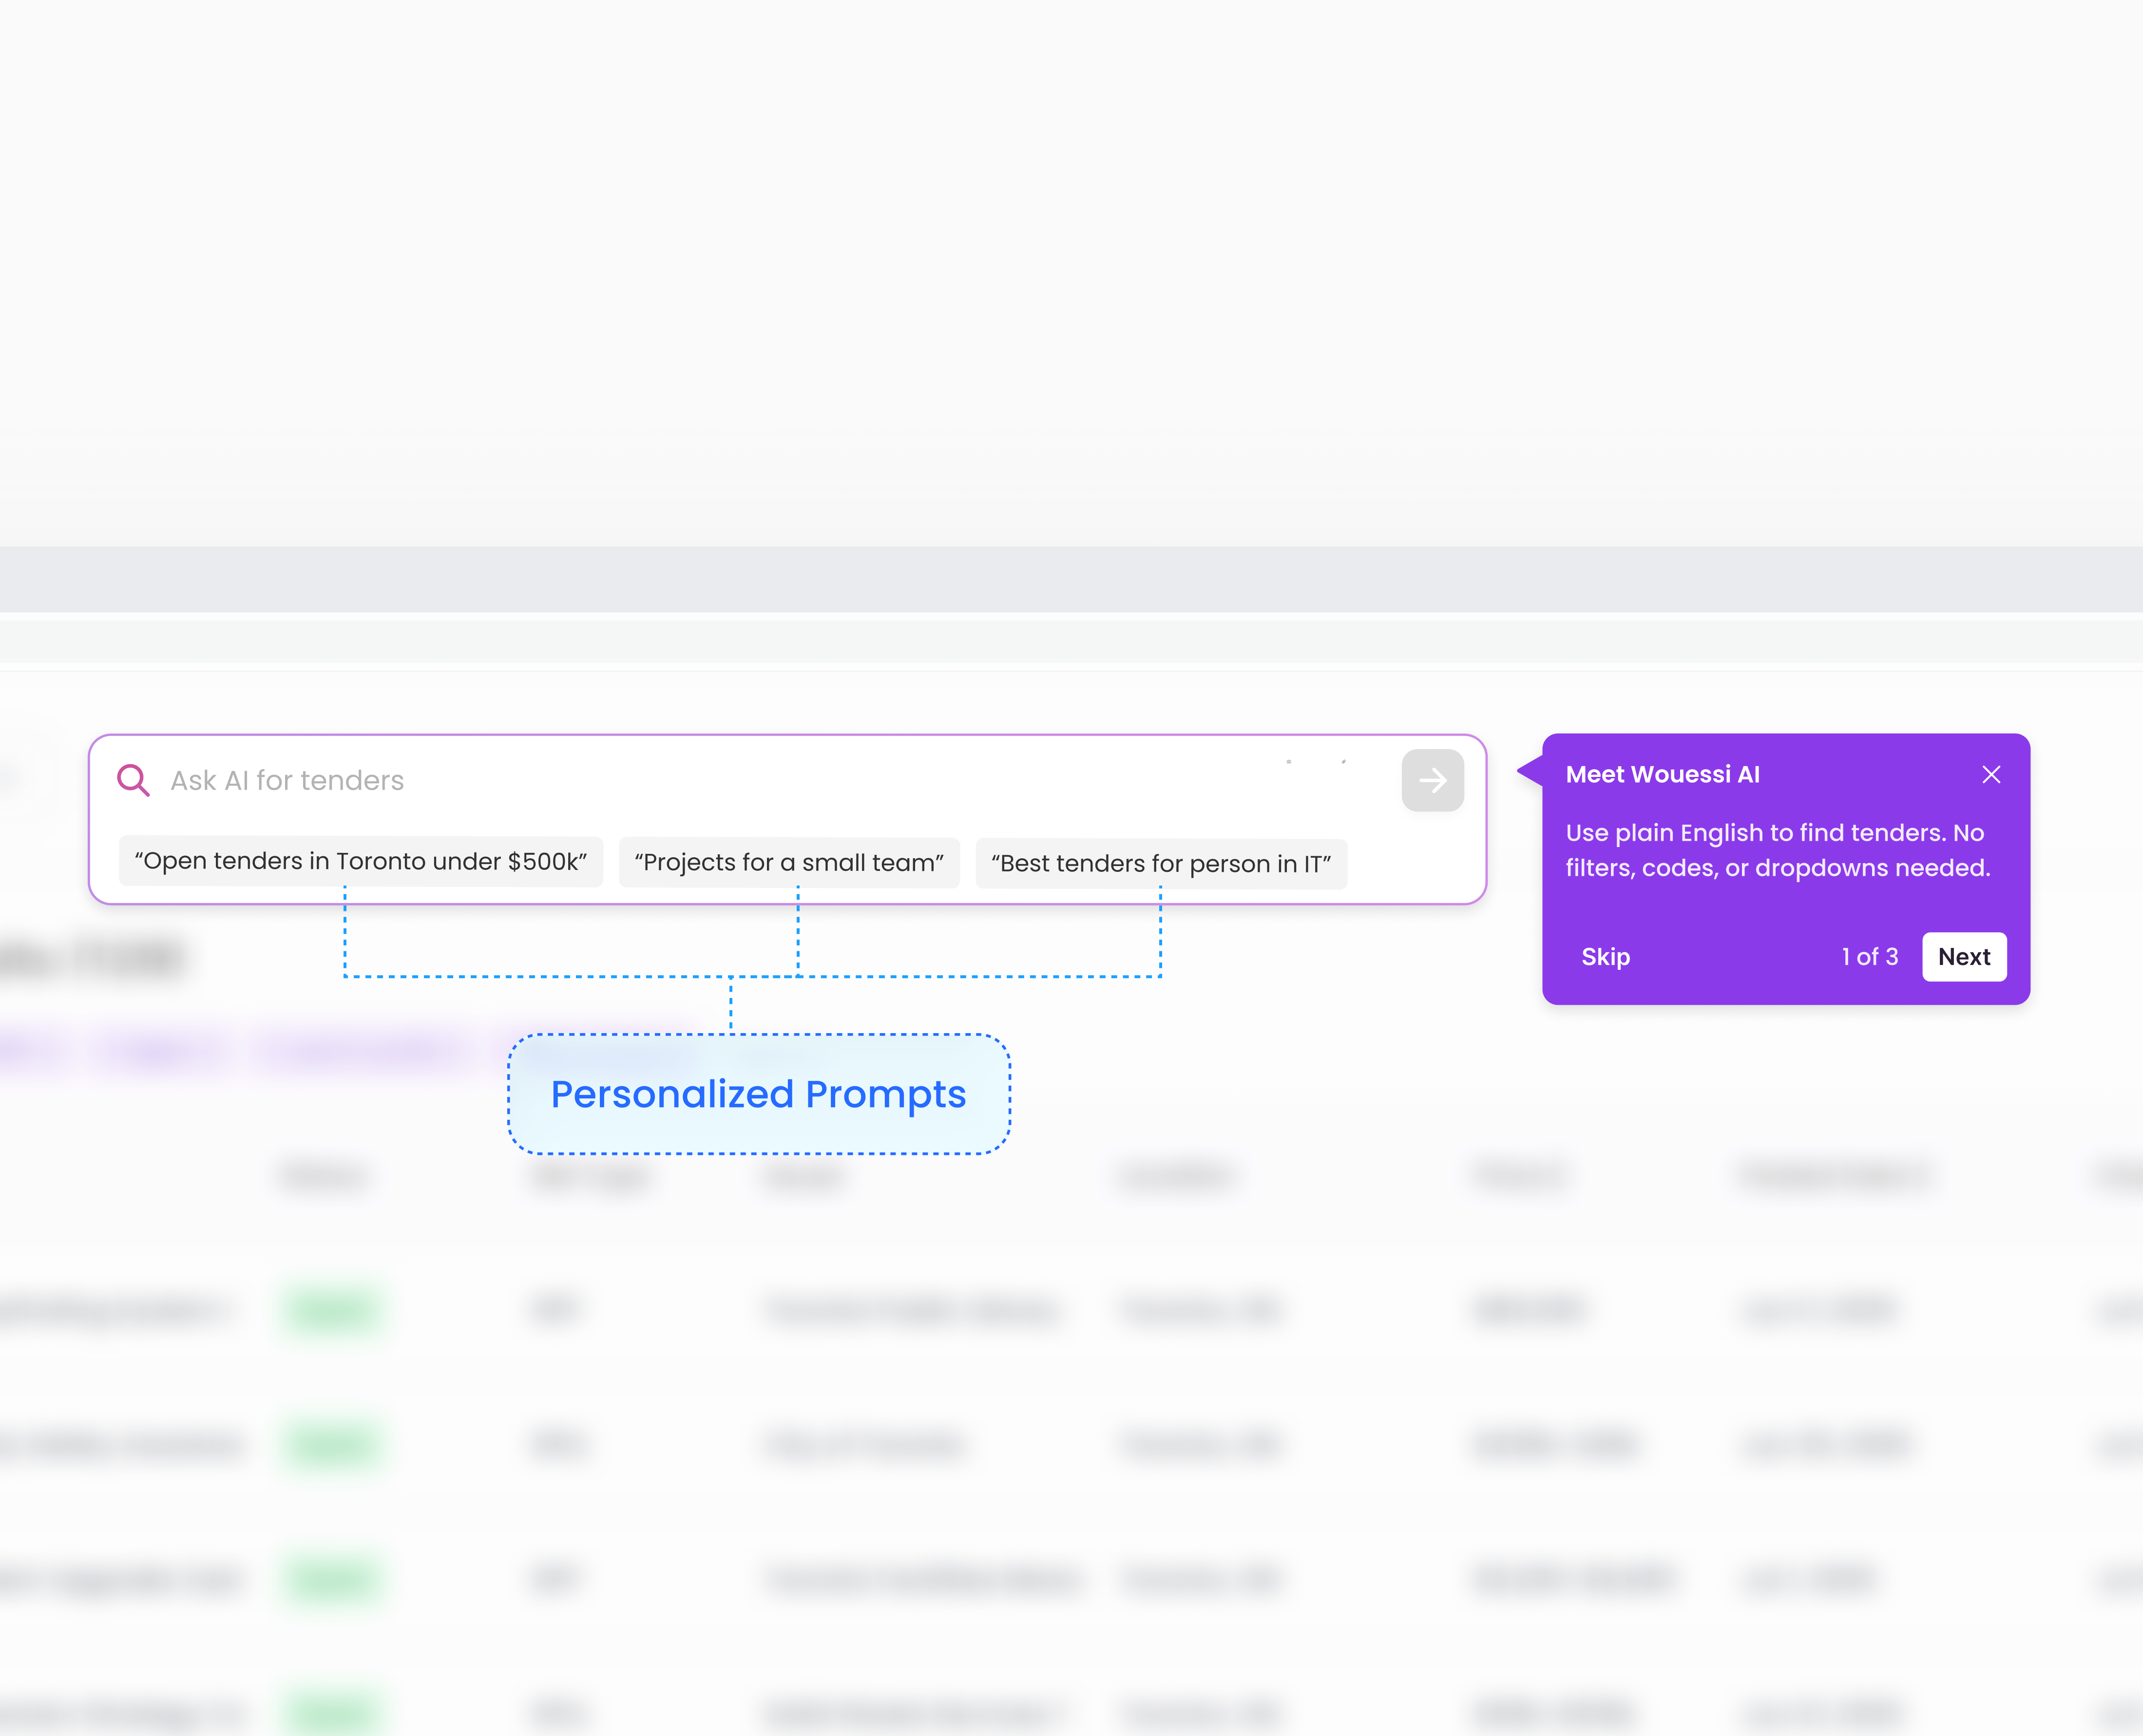Click the "1 of 3" step indicator
Image resolution: width=2143 pixels, height=1736 pixels.
coord(1869,957)
